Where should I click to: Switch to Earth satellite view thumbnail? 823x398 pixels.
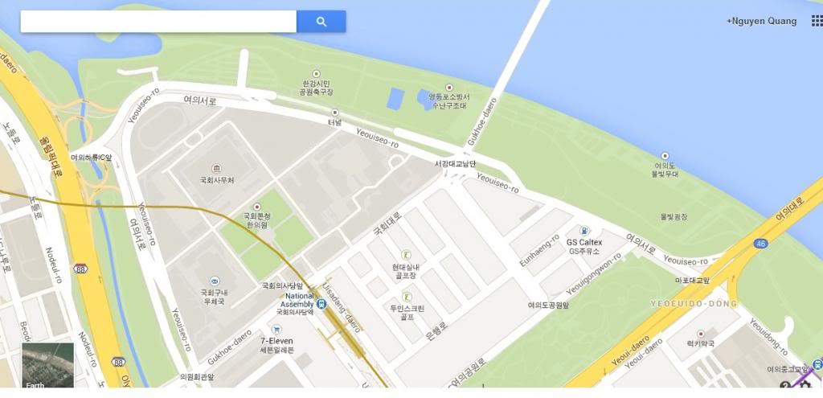tap(47, 366)
